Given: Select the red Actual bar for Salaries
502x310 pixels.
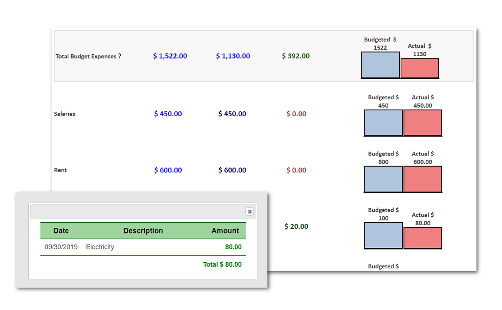Looking at the screenshot, I should coord(423,123).
